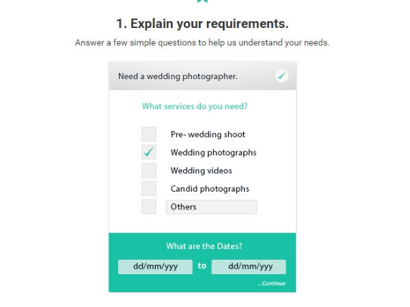The width and height of the screenshot is (410, 307).
Task: Click the What services do you need heading
Action: pyautogui.click(x=195, y=106)
